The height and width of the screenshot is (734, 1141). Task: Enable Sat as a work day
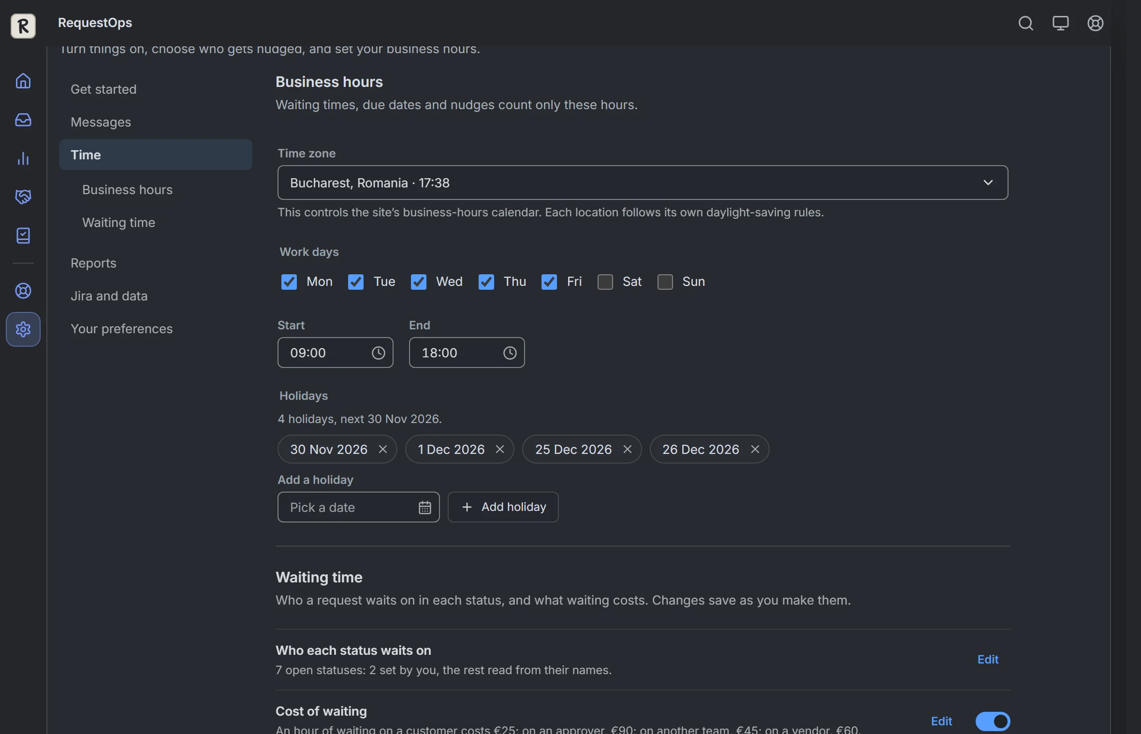[605, 282]
